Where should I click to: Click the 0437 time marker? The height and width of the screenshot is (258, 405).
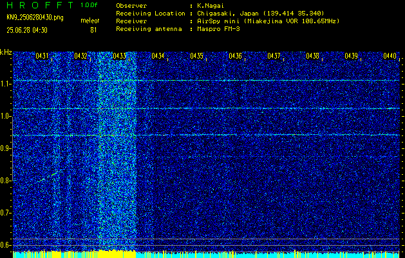274,56
